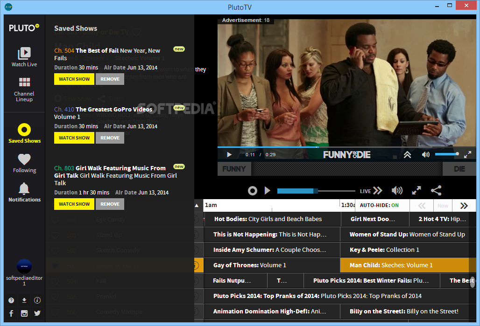Toggle fullscreen from main controls
480x326 pixels.
tap(416, 191)
